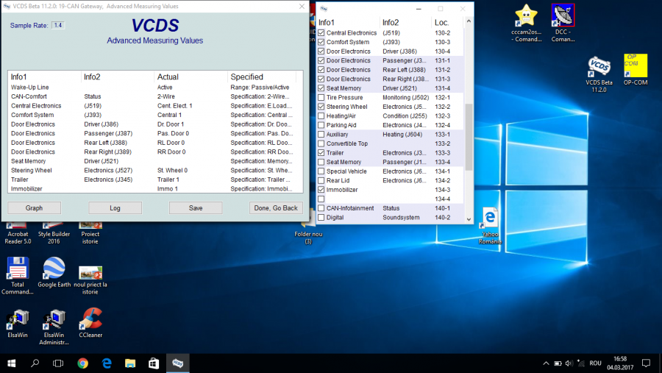Open Google Earth desktop icon
The height and width of the screenshot is (373, 662).
(54, 269)
